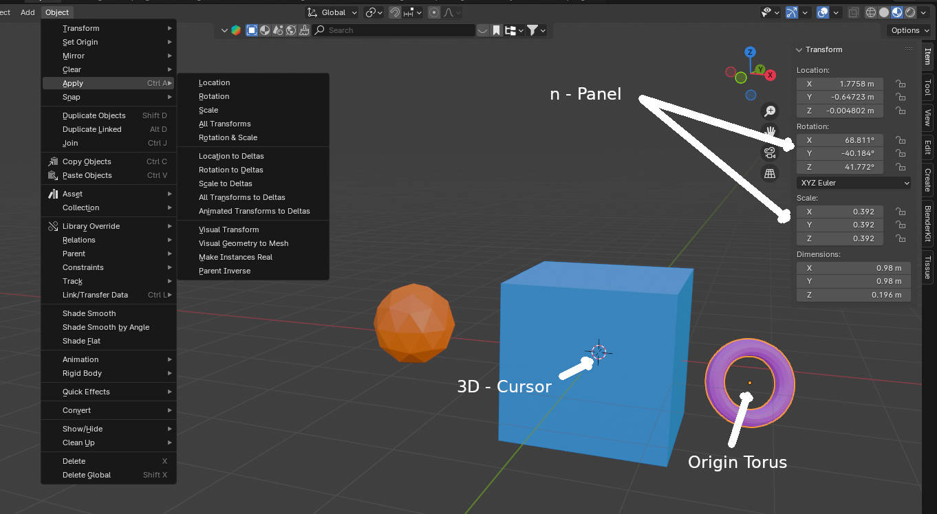
Task: Open the Global orientation dropdown
Action: 333,12
